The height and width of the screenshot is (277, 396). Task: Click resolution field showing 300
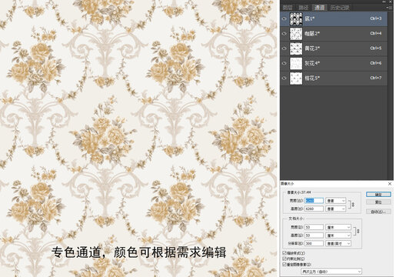[x=314, y=243]
